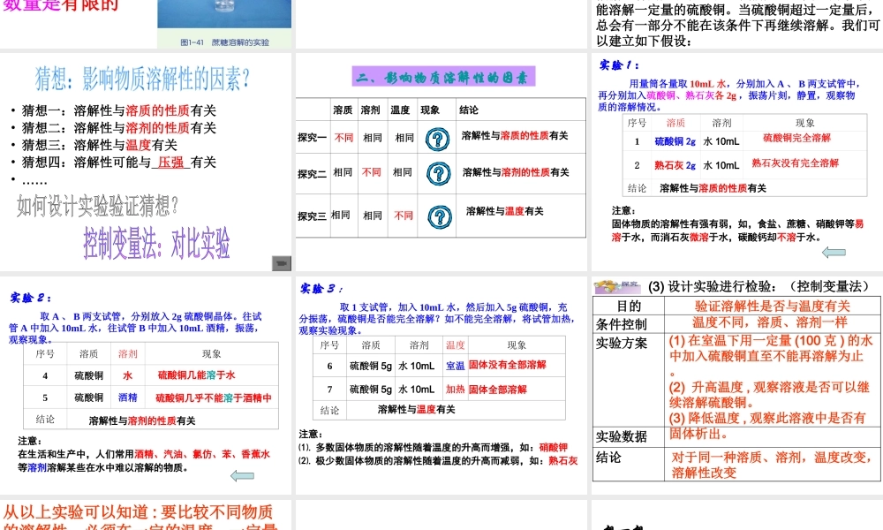Open the slide starting 从以上实验可以知道
The image size is (883, 530).
coord(146,515)
